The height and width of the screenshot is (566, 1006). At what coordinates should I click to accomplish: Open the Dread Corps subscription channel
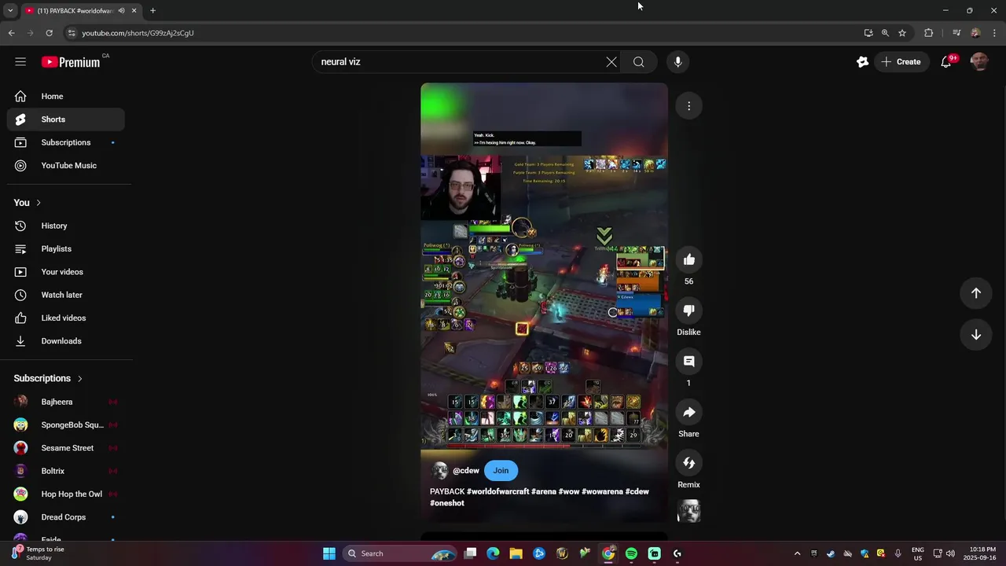click(x=66, y=517)
